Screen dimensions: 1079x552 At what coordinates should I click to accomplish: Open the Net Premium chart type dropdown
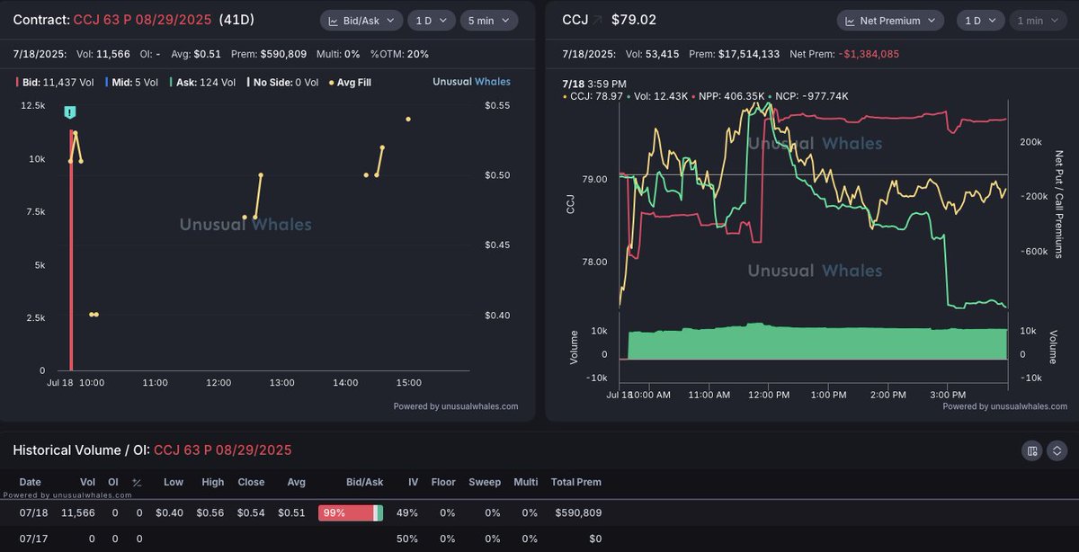(x=890, y=20)
